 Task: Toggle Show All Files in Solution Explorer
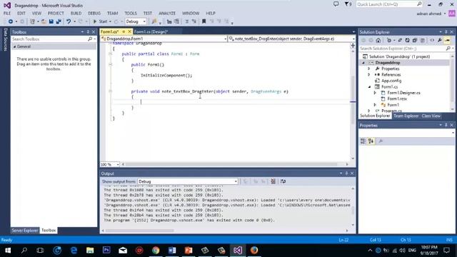click(x=422, y=41)
